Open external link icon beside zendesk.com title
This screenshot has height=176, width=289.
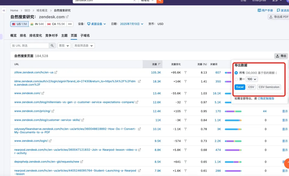pos(67,17)
